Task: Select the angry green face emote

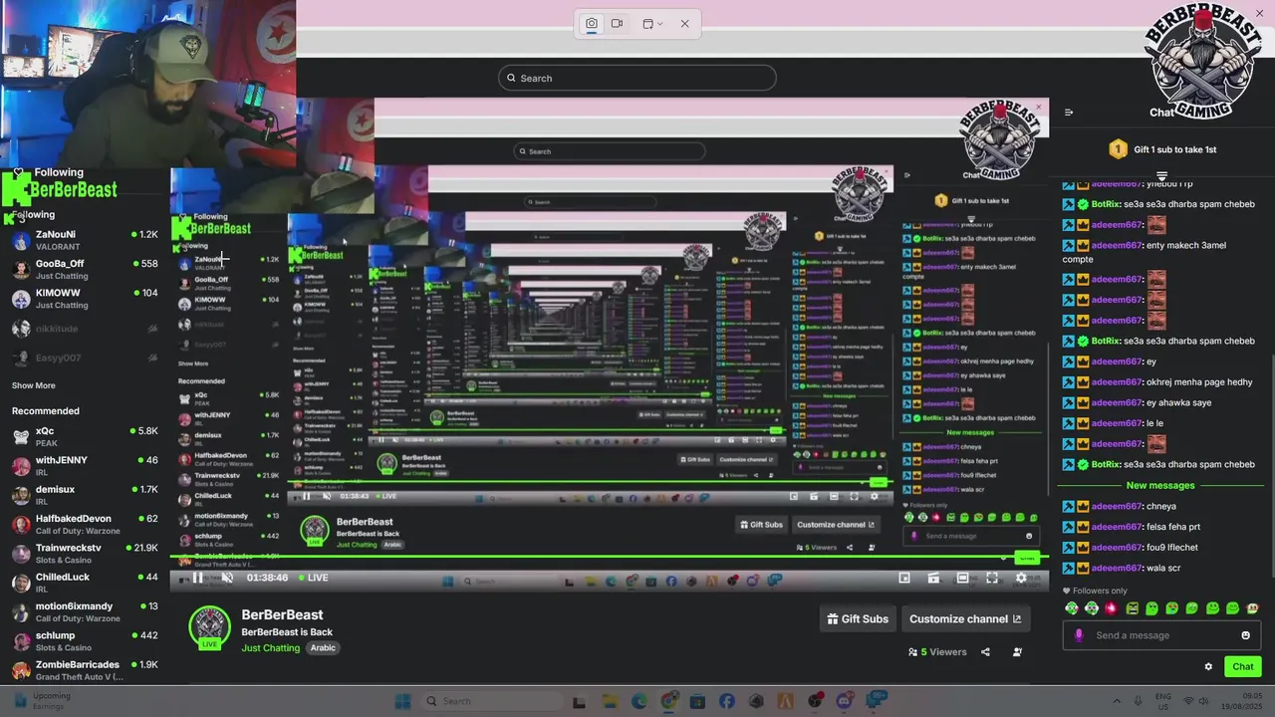Action: [x=1132, y=608]
